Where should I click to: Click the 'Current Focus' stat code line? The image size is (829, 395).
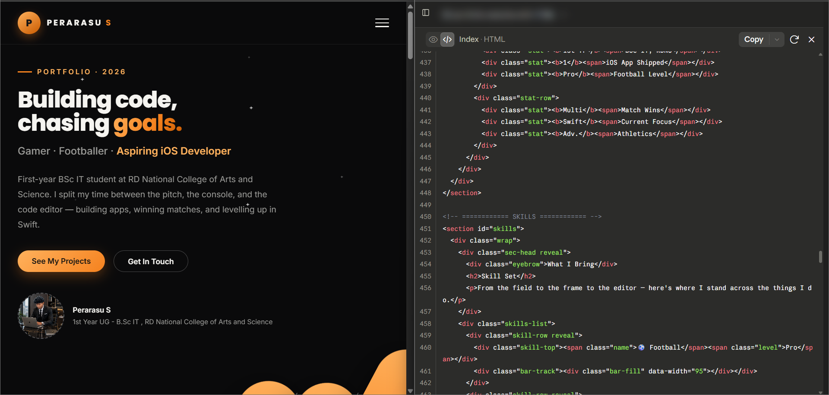click(x=602, y=122)
